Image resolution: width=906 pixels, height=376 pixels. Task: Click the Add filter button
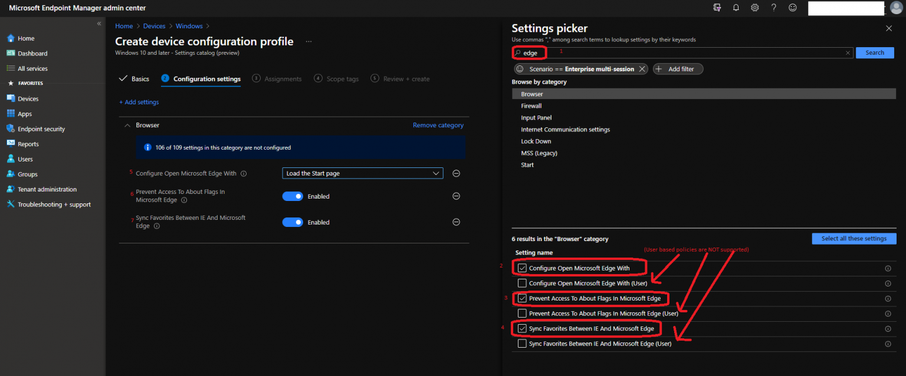(x=678, y=69)
